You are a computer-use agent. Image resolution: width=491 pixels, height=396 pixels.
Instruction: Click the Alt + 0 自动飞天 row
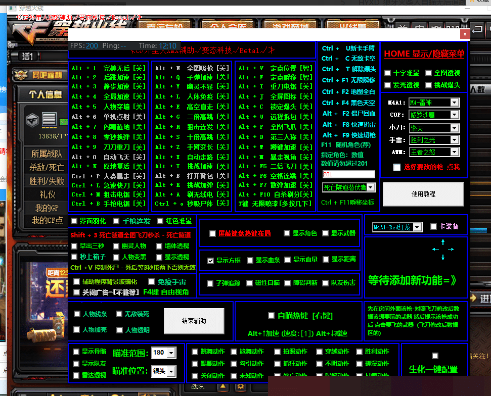(109, 157)
